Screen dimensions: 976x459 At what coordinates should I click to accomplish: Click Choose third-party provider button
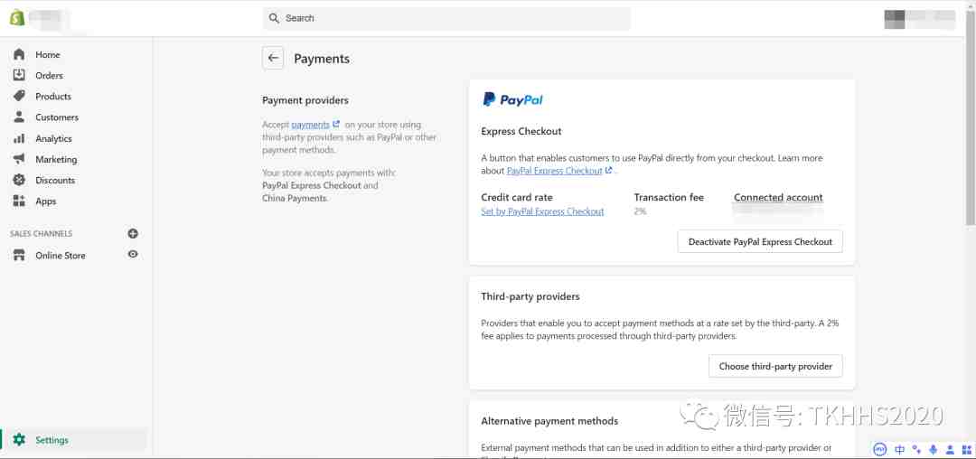click(x=775, y=366)
